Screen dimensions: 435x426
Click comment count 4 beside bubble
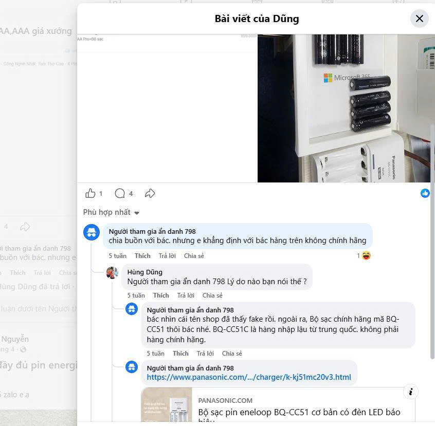pos(131,193)
